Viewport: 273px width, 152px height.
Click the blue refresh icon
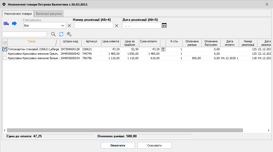coord(61,34)
